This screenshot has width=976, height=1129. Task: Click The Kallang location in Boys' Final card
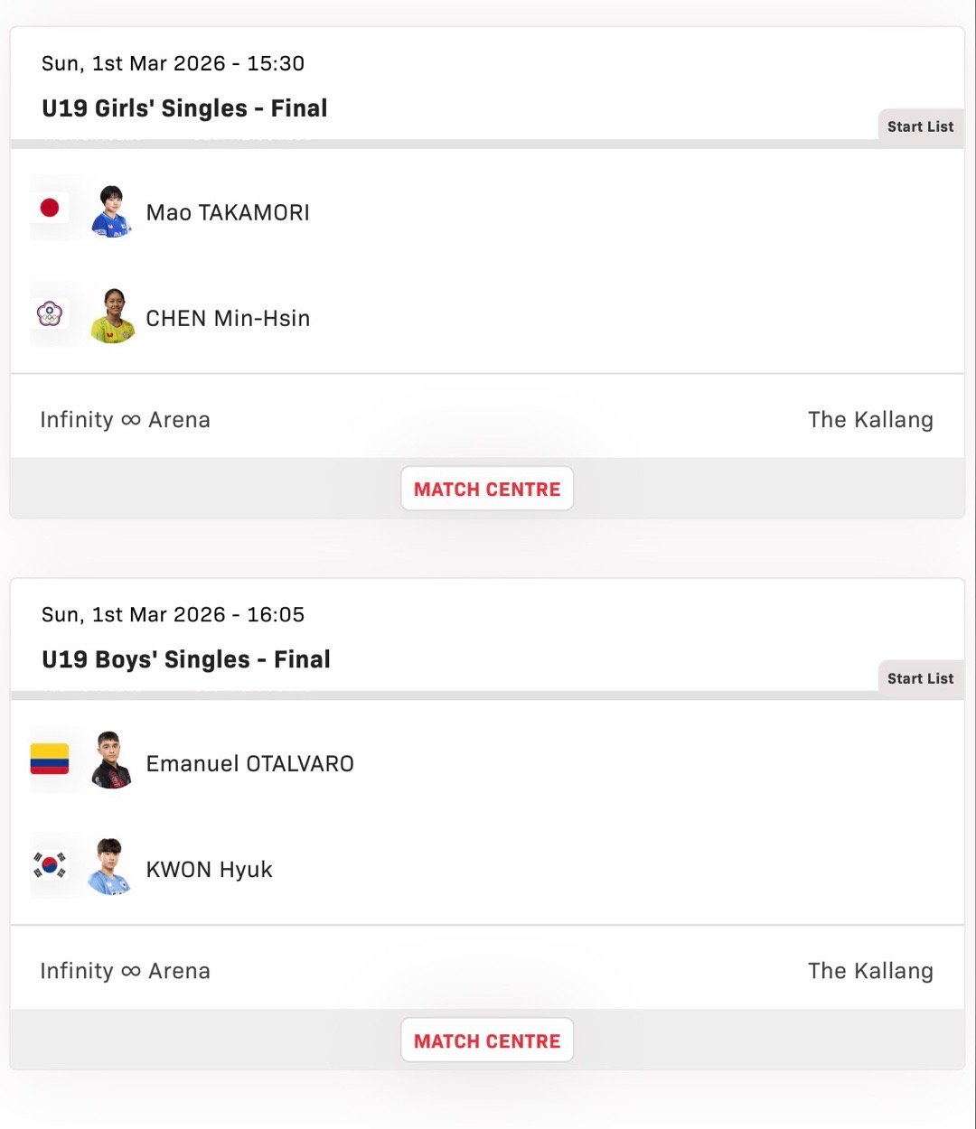coord(870,971)
